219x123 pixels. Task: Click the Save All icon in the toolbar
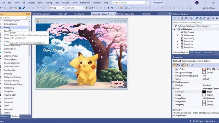coord(24,8)
